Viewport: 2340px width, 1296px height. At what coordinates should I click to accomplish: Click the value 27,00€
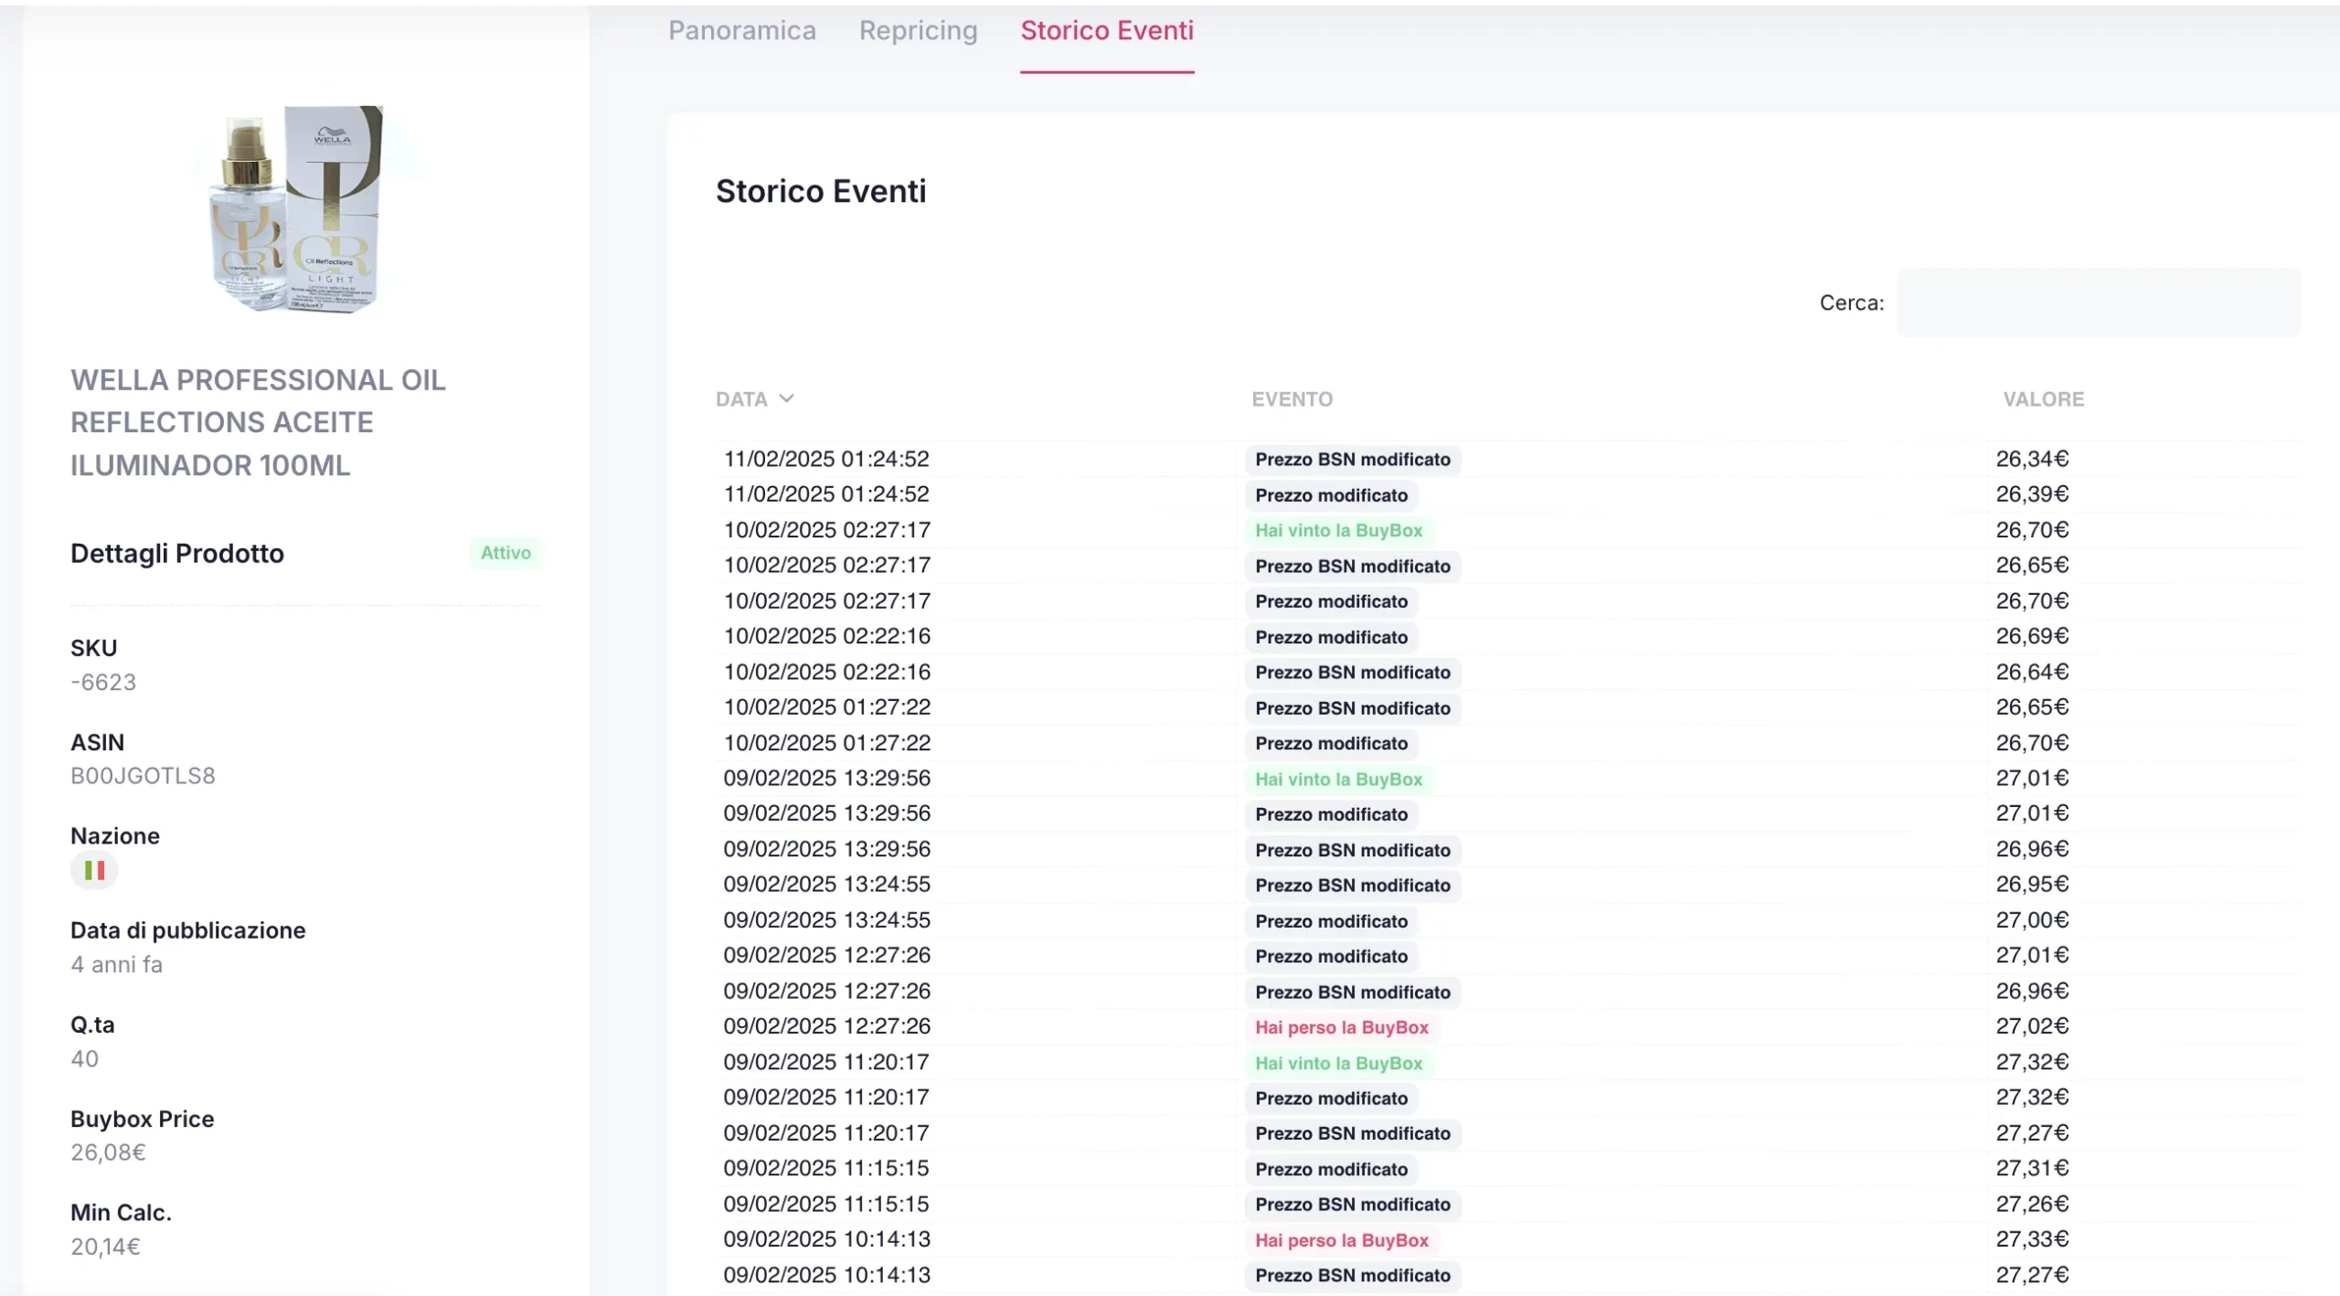(x=2031, y=920)
